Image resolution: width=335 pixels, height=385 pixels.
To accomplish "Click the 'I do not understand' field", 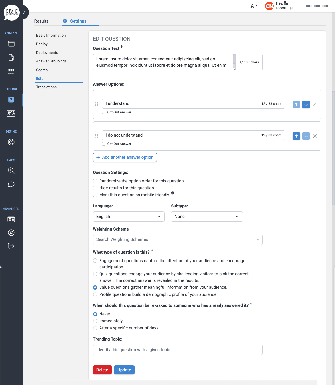I will pos(193,135).
